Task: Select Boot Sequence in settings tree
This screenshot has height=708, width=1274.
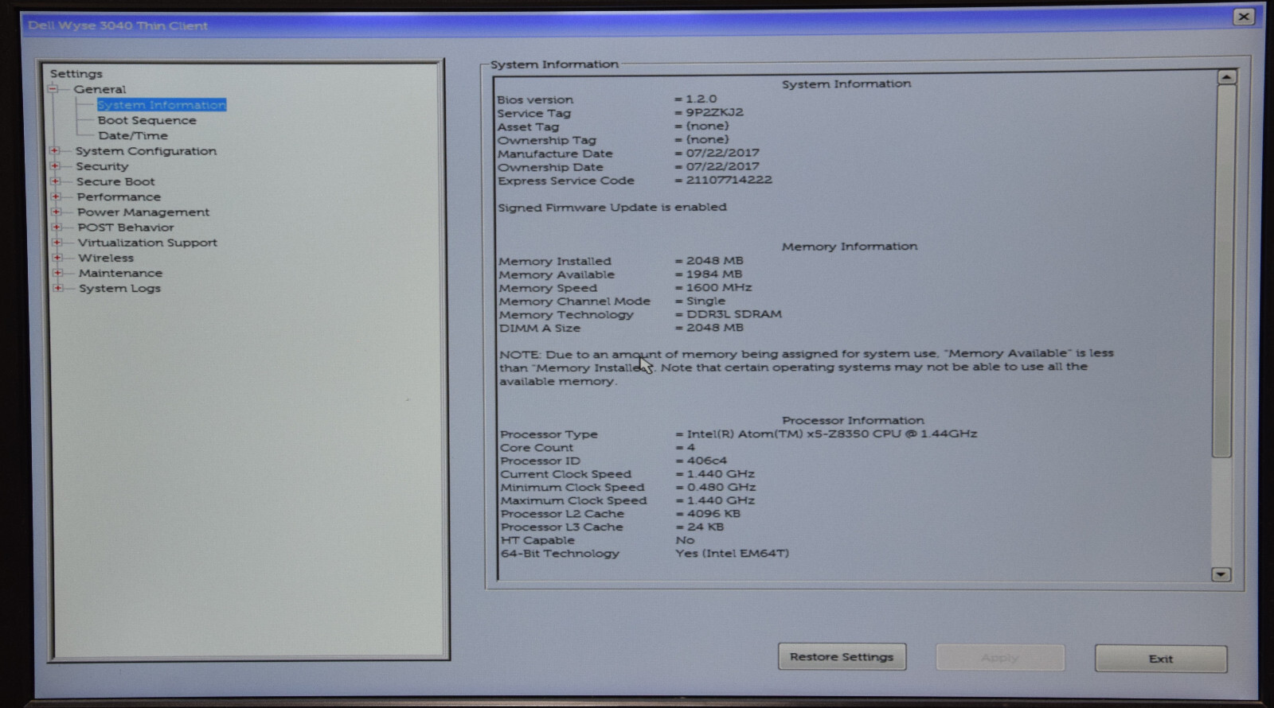Action: (x=147, y=120)
